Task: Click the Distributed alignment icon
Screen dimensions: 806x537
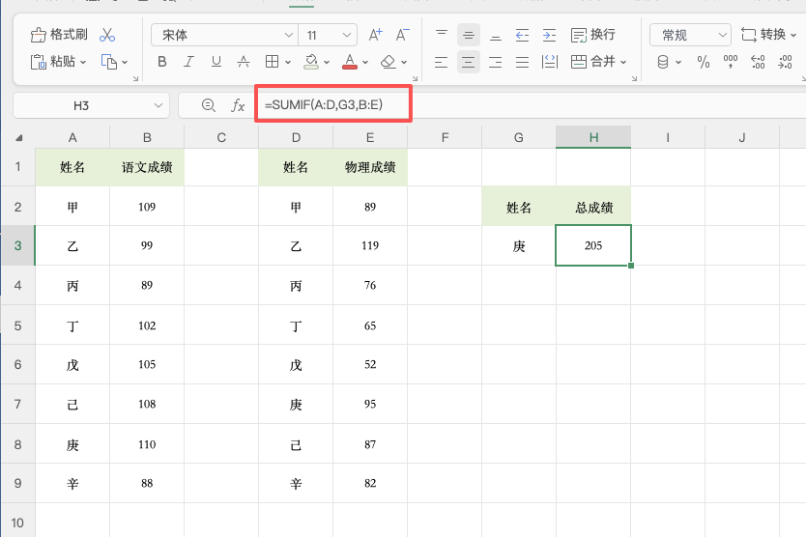Action: (550, 62)
